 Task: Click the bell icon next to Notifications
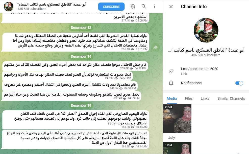click(x=171, y=83)
